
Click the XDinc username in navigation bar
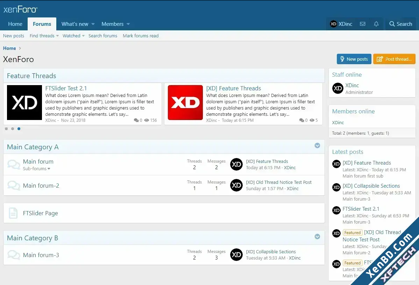tap(345, 24)
